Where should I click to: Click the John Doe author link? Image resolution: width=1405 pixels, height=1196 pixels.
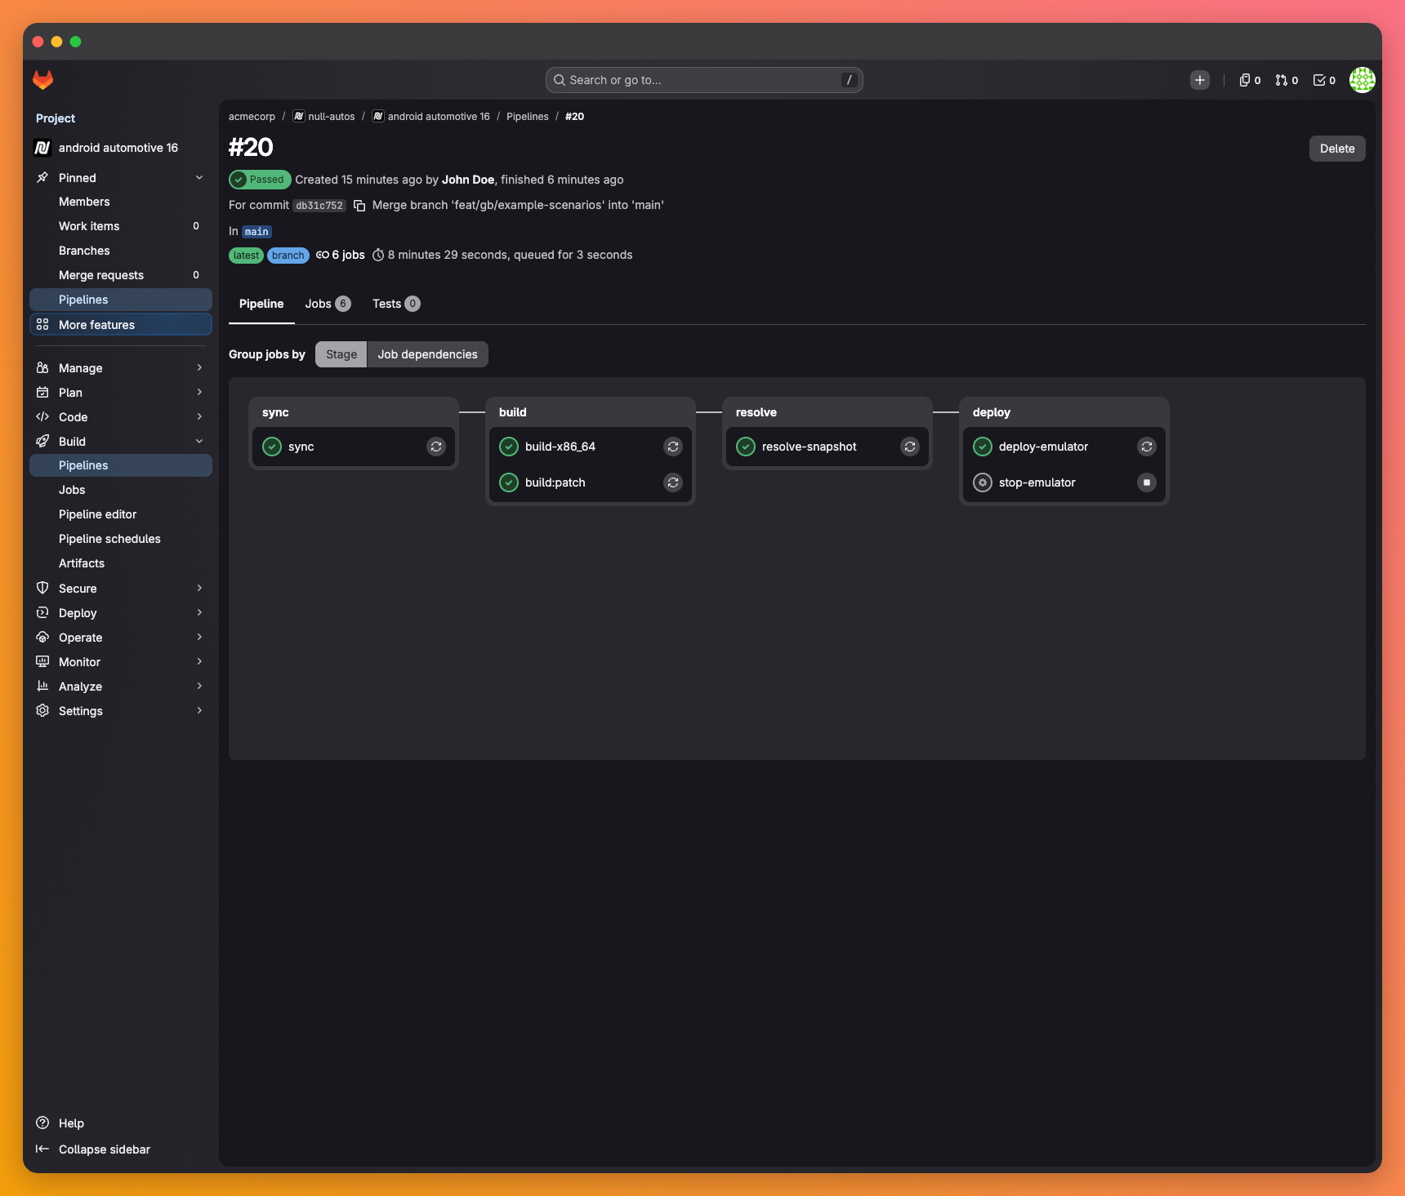tap(468, 180)
